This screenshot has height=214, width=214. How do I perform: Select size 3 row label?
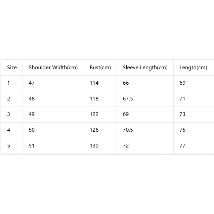[x=8, y=114]
